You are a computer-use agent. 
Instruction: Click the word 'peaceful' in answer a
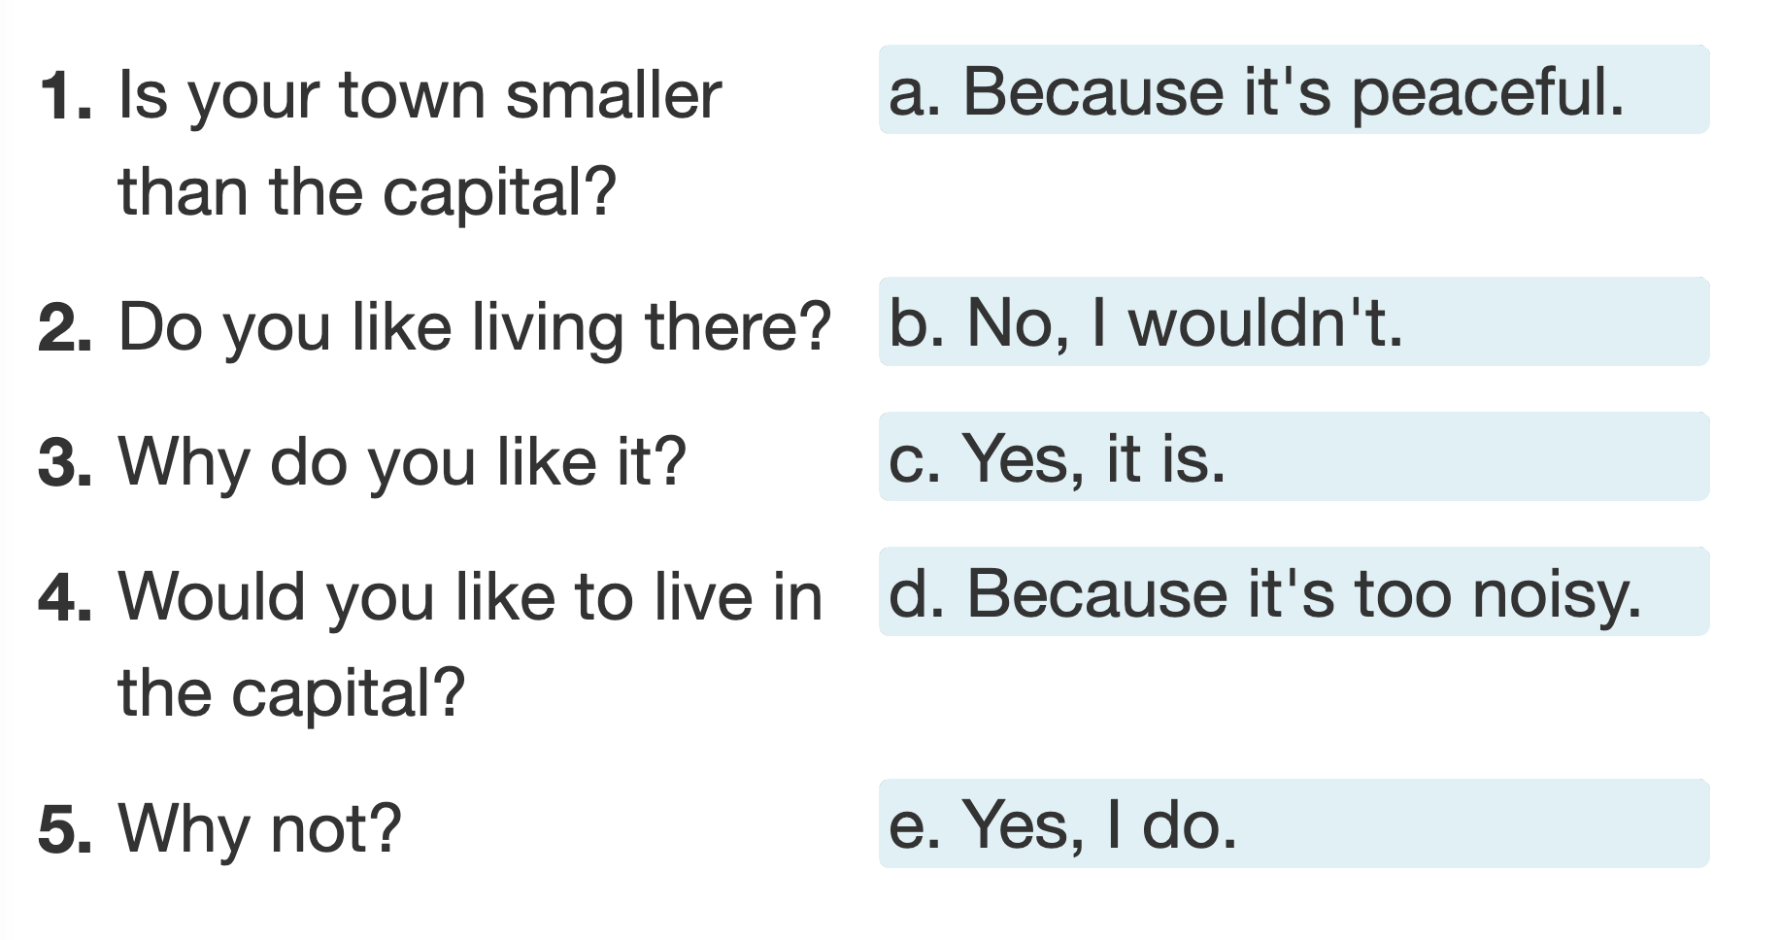[1487, 94]
